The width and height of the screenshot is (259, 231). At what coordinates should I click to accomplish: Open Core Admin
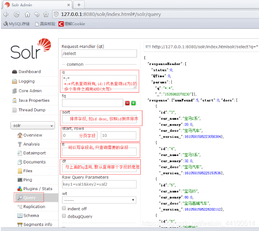coord(30,91)
